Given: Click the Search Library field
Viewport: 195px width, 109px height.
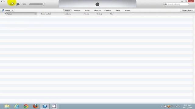Looking at the screenshot, I should point(176,4).
